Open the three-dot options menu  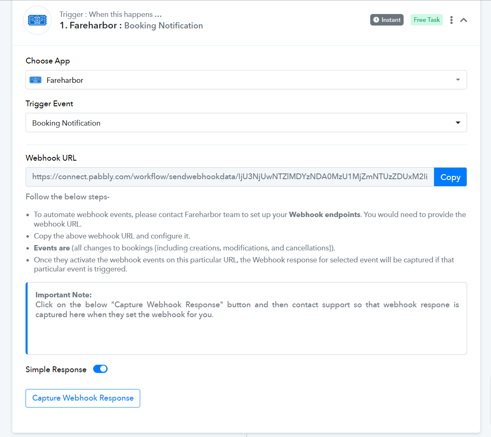click(x=451, y=20)
